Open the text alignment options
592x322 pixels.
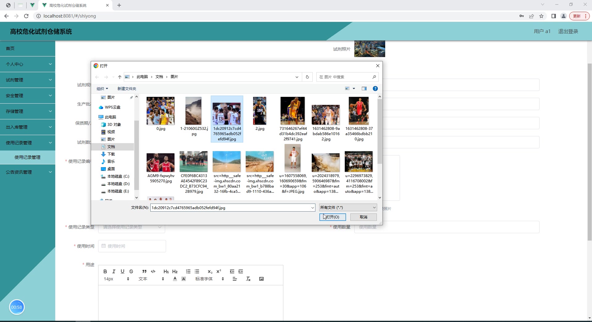pos(235,279)
